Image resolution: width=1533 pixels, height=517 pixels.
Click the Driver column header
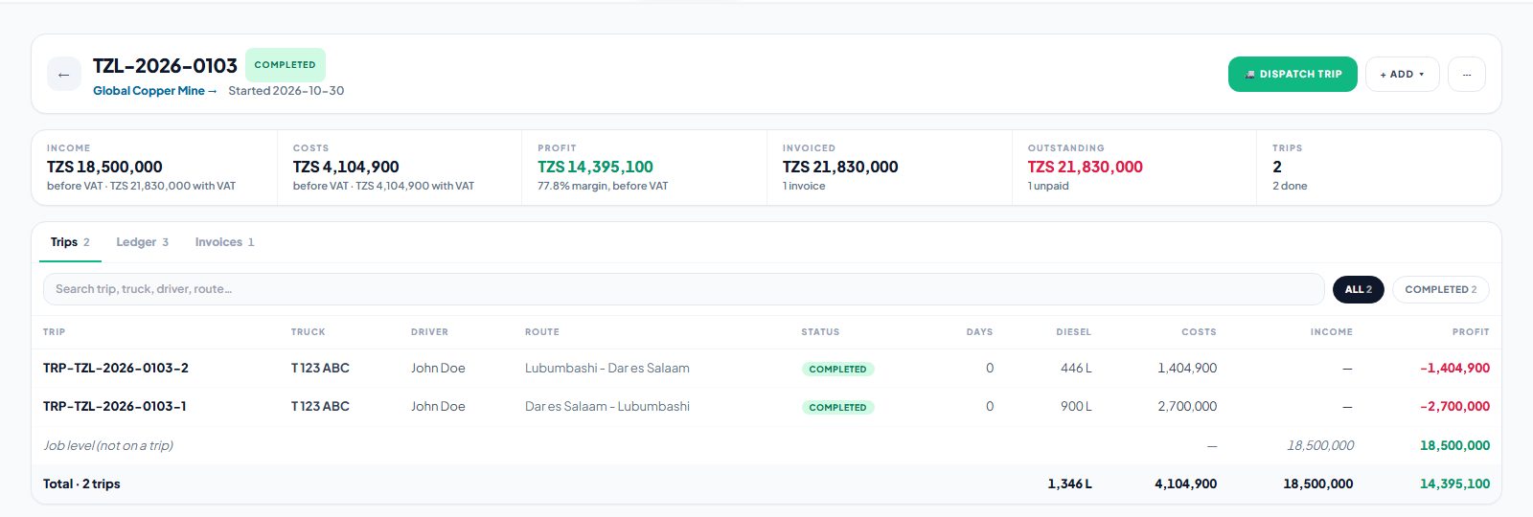pyautogui.click(x=429, y=332)
